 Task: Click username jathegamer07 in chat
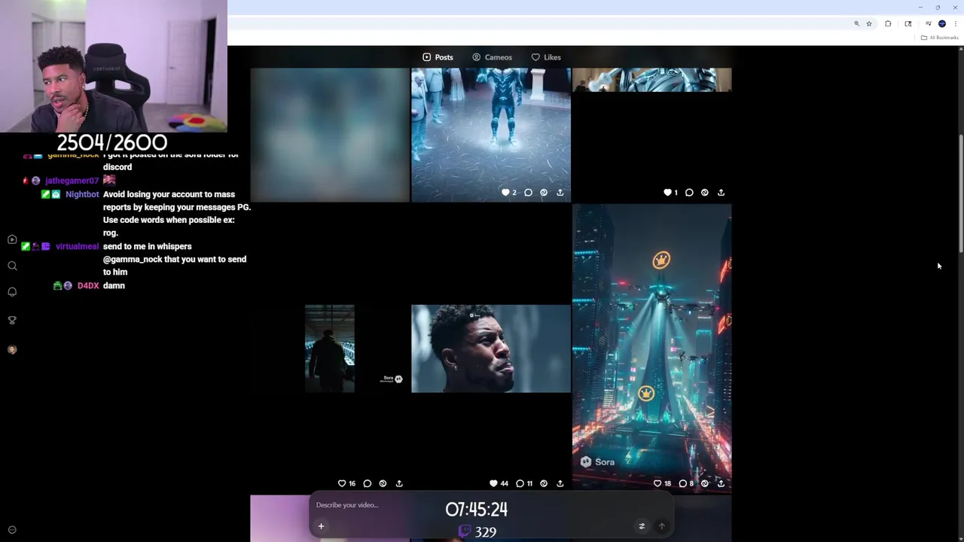(x=72, y=181)
